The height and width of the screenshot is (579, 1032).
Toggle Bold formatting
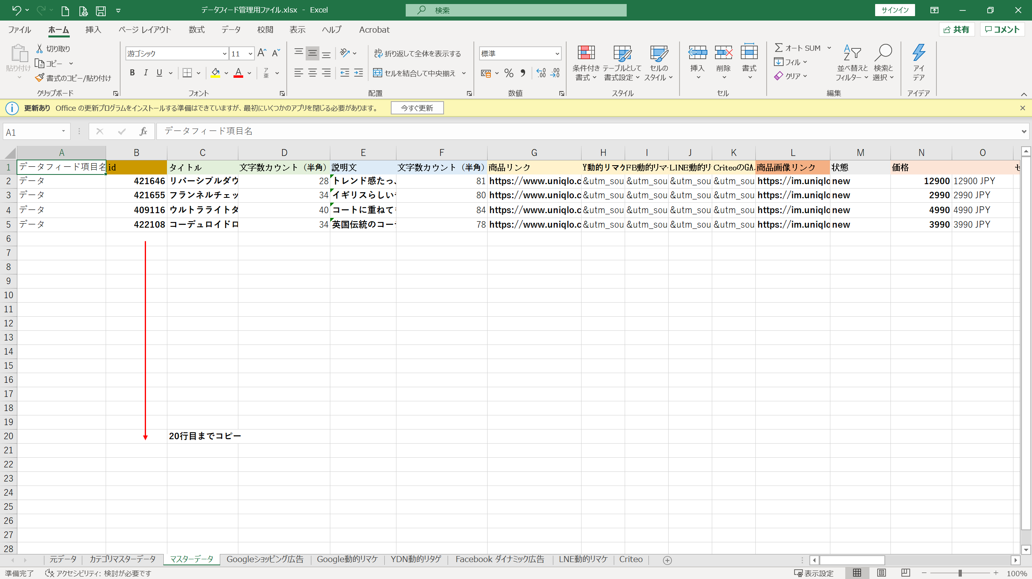[132, 73]
